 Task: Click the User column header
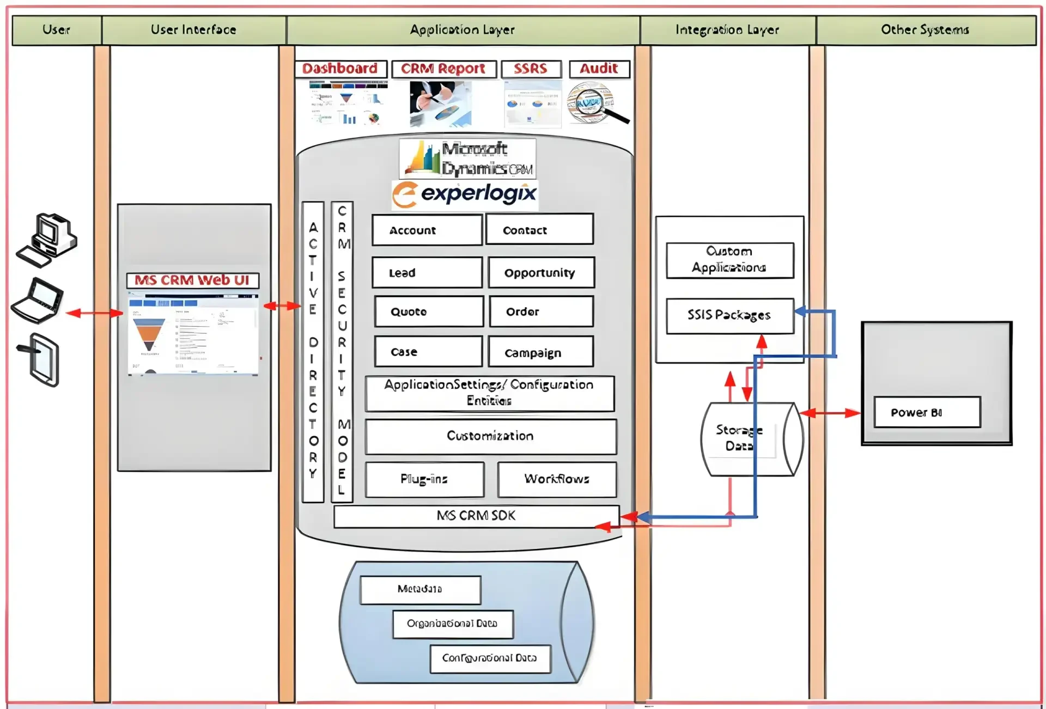[x=57, y=30]
